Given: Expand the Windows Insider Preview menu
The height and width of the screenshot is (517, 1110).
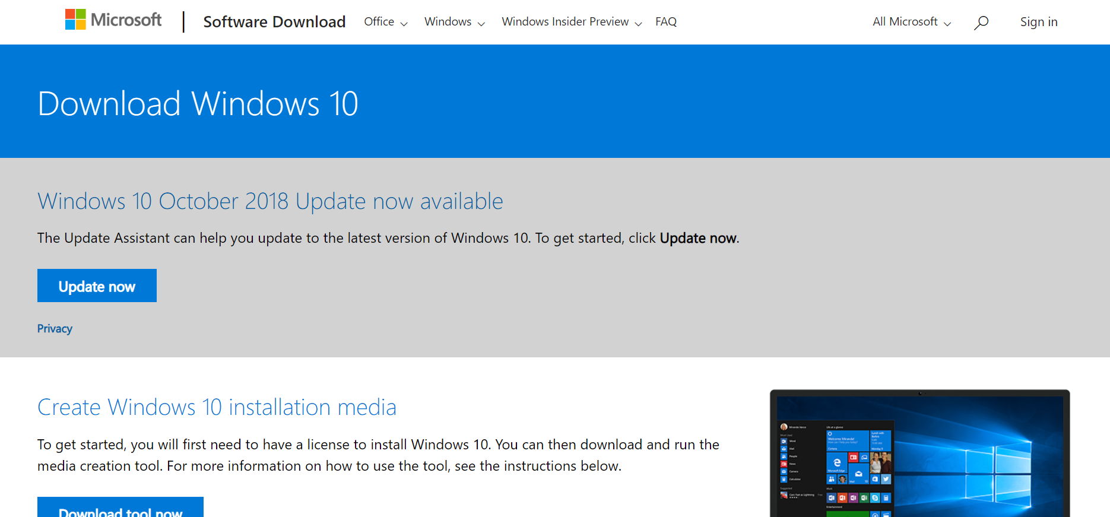Looking at the screenshot, I should (572, 22).
